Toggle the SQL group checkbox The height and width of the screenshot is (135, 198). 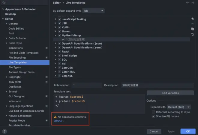click(x=60, y=59)
